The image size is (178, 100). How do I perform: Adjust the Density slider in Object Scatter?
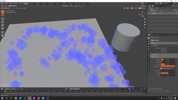pos(168,60)
